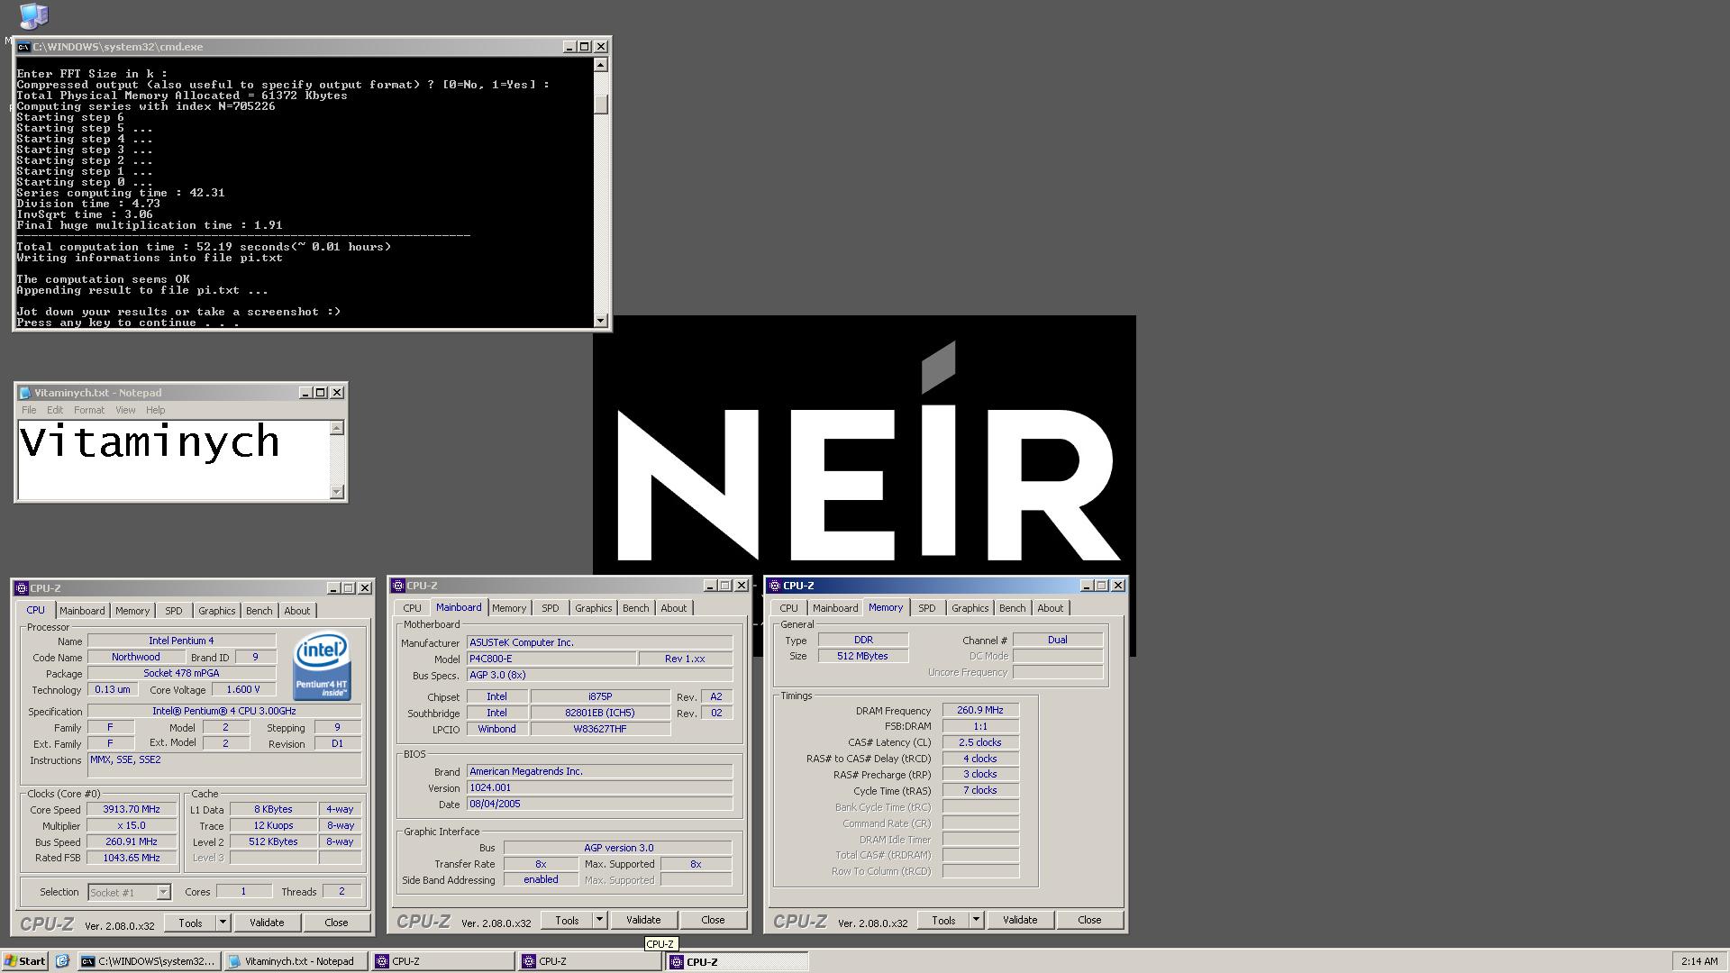Image resolution: width=1730 pixels, height=973 pixels.
Task: Open the Tools dropdown arrow in the Memory window
Action: pyautogui.click(x=976, y=920)
